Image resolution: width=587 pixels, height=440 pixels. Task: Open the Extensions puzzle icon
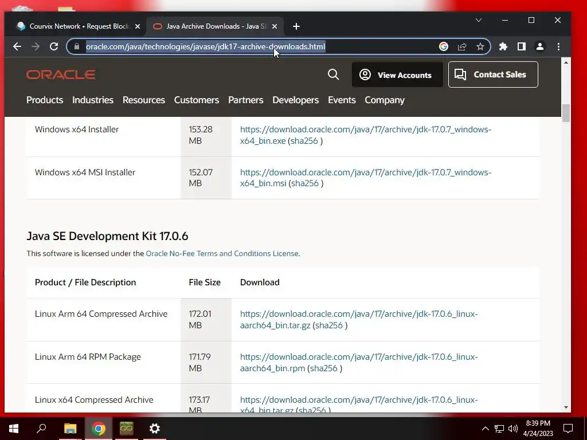(503, 46)
